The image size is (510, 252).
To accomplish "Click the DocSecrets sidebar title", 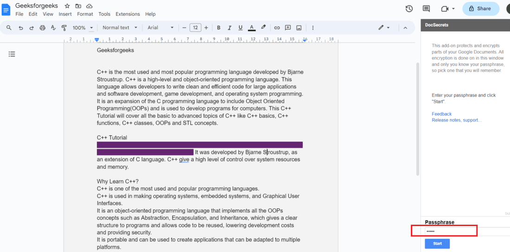I will [x=436, y=25].
